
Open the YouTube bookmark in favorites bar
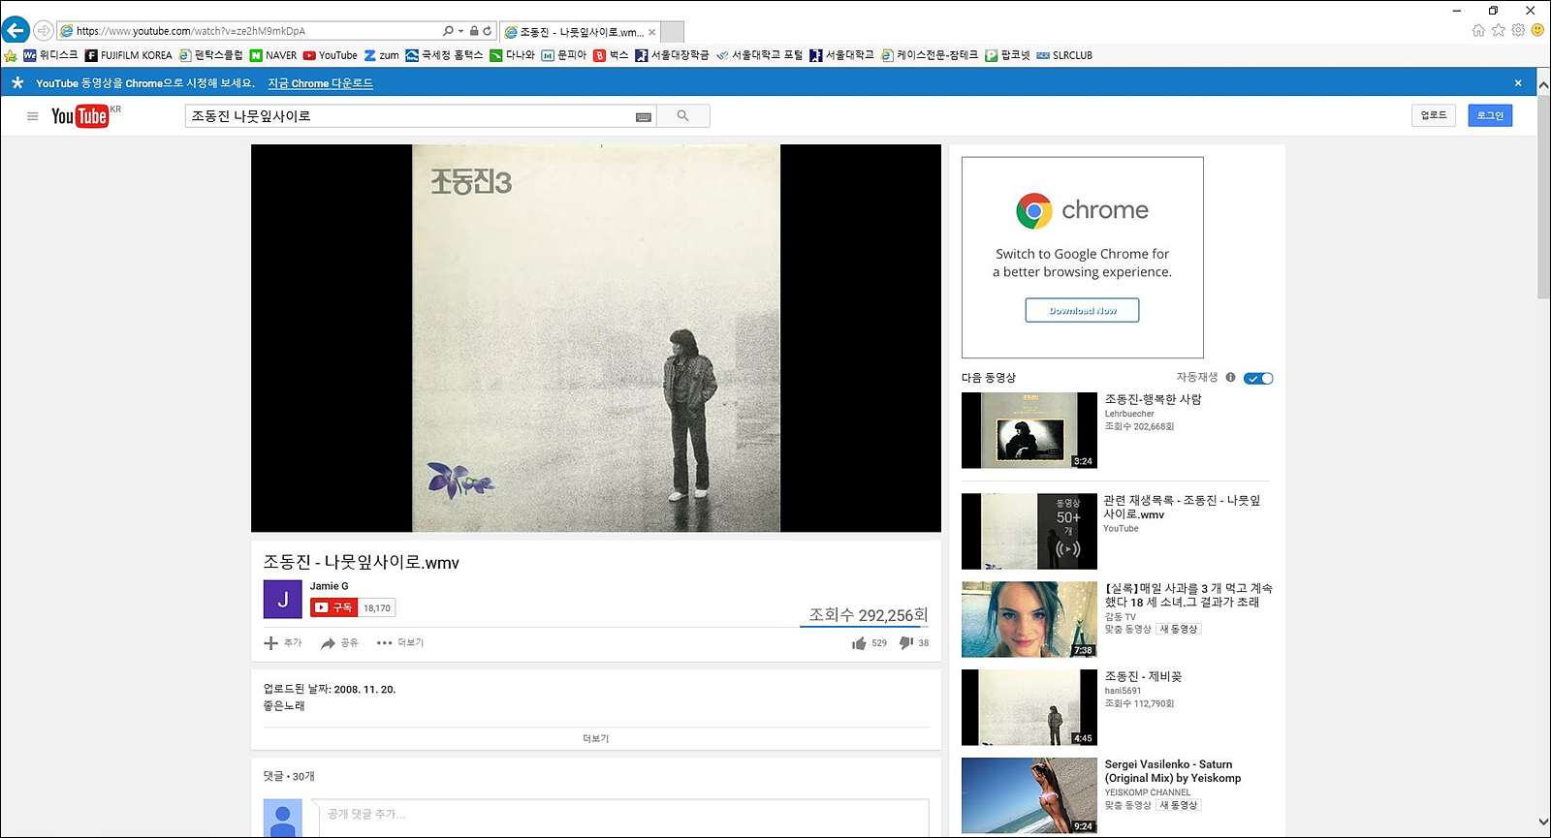331,55
